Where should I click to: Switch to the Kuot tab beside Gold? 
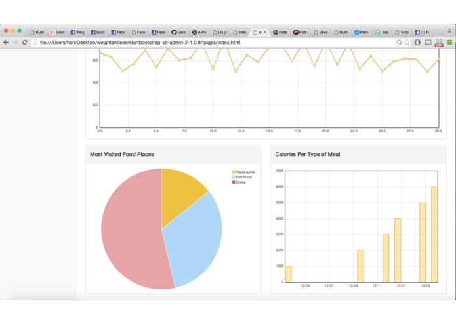(x=37, y=32)
